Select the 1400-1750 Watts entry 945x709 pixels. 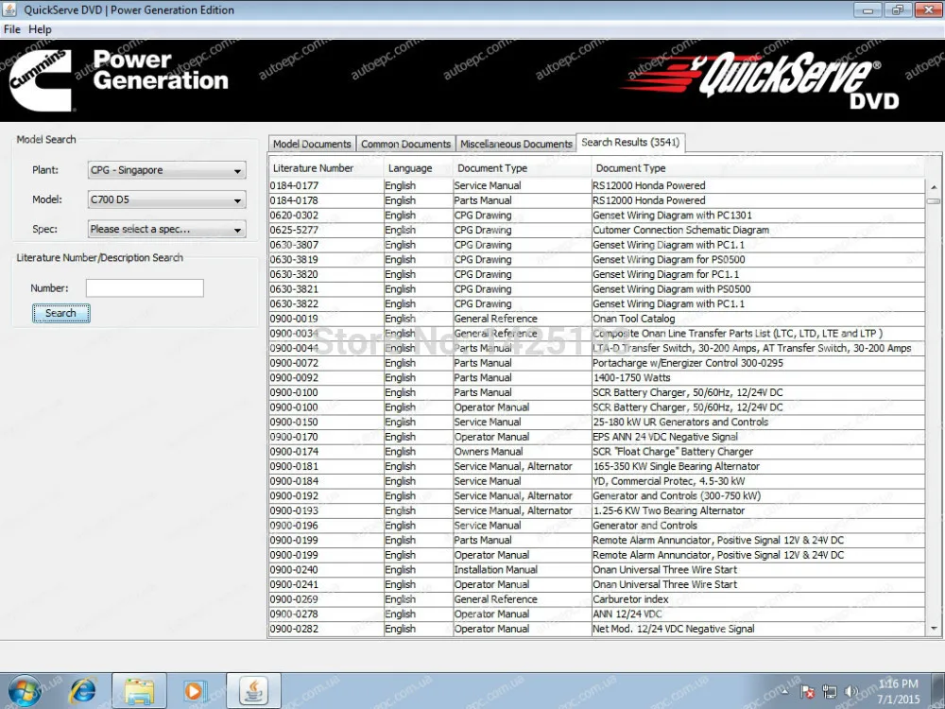click(x=631, y=377)
